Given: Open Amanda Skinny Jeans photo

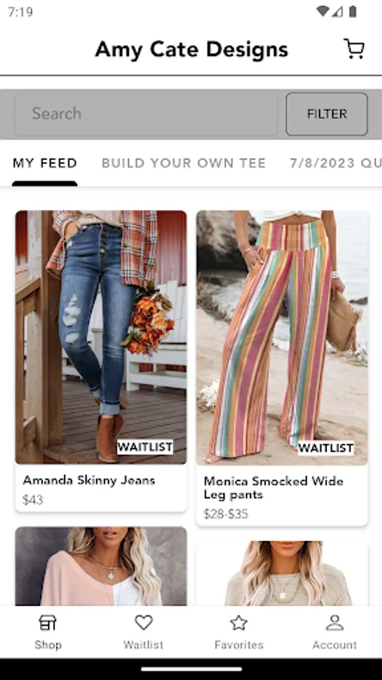Looking at the screenshot, I should 101,337.
